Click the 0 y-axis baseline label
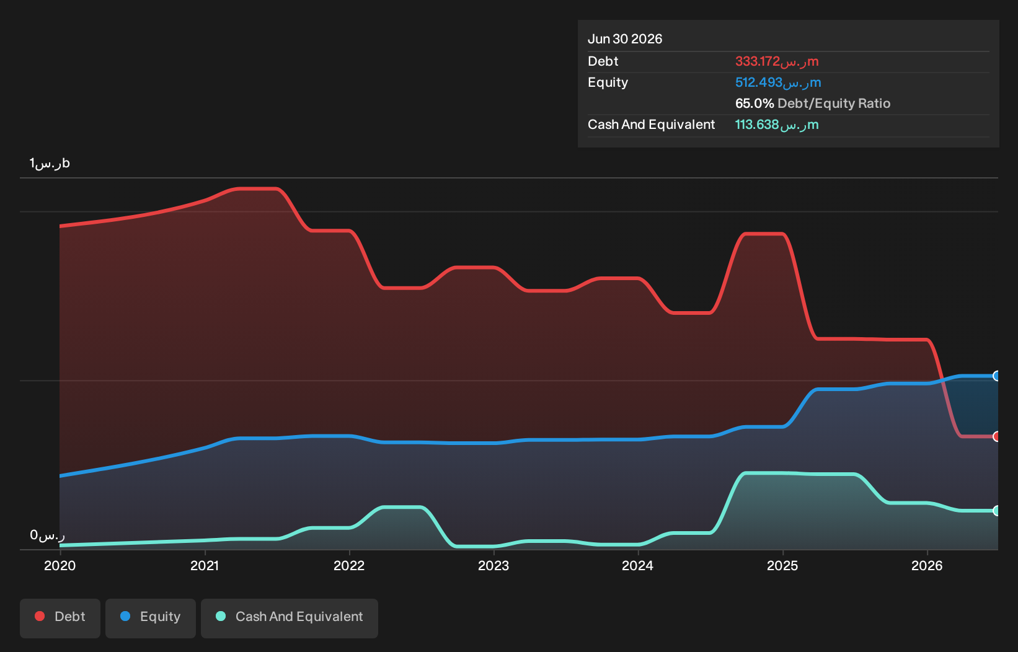 pos(47,535)
